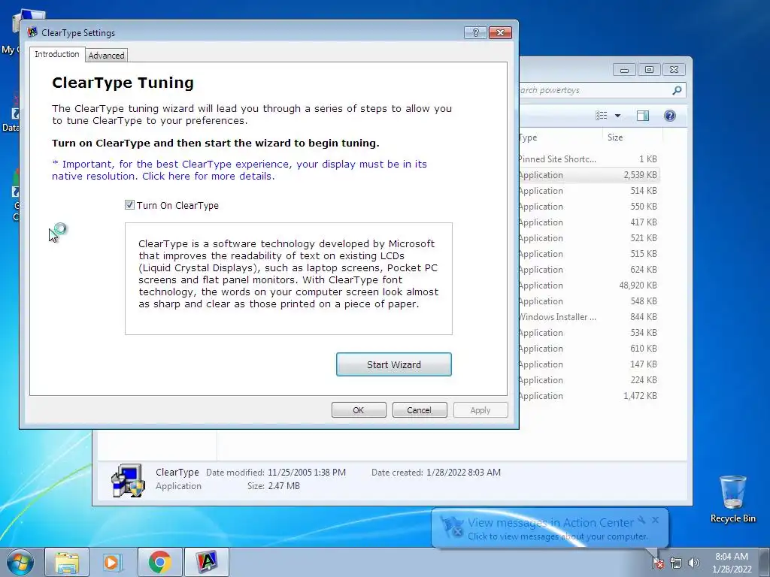770x577 pixels.
Task: Select the Introduction tab
Action: 57,54
